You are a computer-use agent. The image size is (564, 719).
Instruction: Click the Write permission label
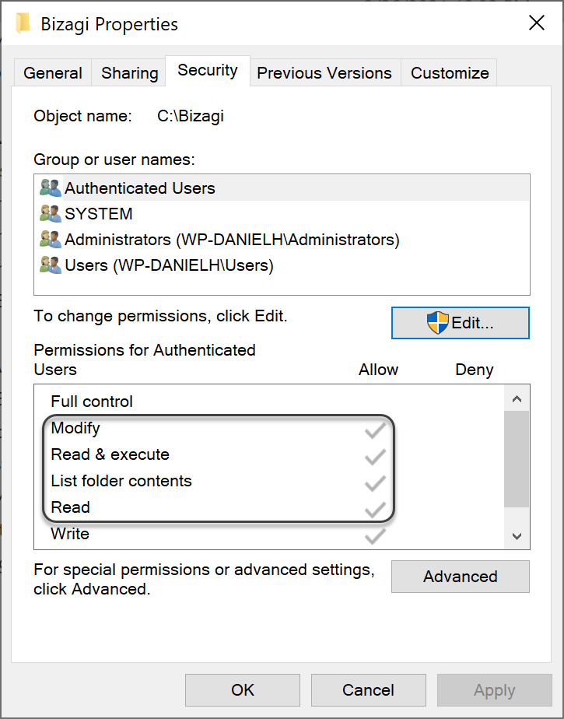[70, 534]
